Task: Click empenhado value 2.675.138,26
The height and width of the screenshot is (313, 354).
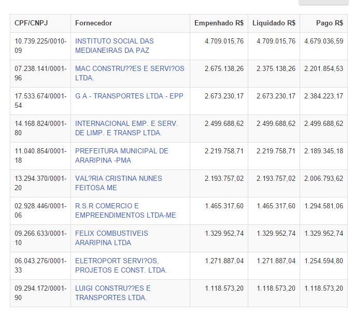Action: pos(224,68)
